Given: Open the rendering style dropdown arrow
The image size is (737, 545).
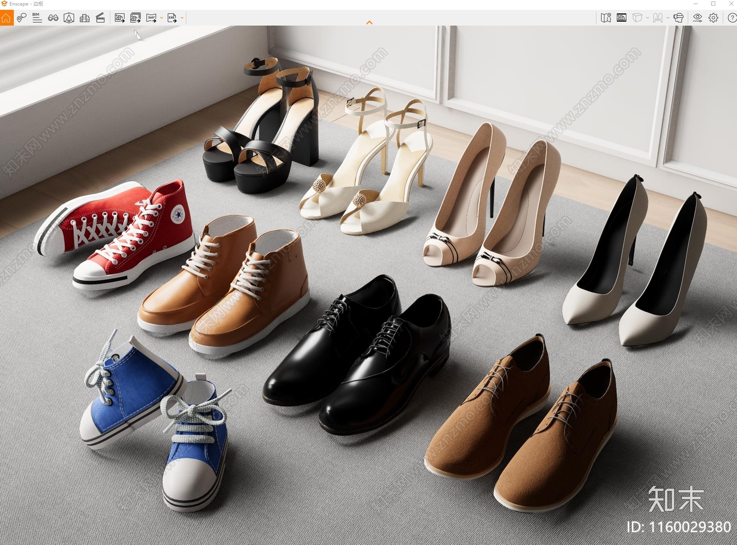Looking at the screenshot, I should click(x=648, y=18).
